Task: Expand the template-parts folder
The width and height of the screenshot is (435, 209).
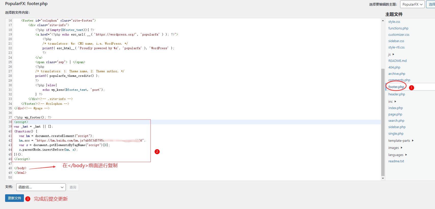Action: (x=401, y=141)
